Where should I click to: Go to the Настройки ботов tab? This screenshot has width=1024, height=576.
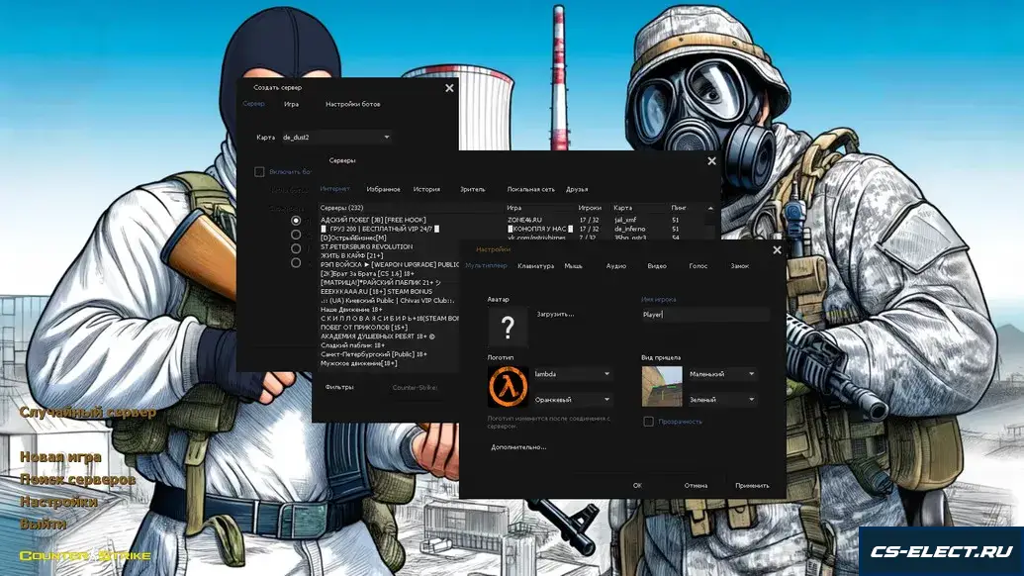click(x=352, y=104)
